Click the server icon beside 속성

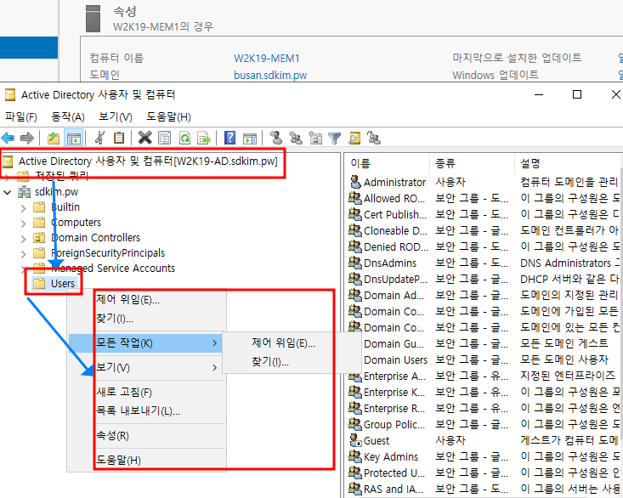[x=93, y=19]
